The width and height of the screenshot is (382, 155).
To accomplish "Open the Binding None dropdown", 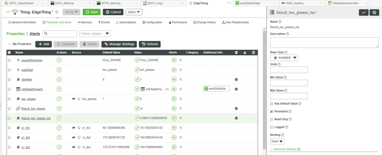I will pos(277,141).
